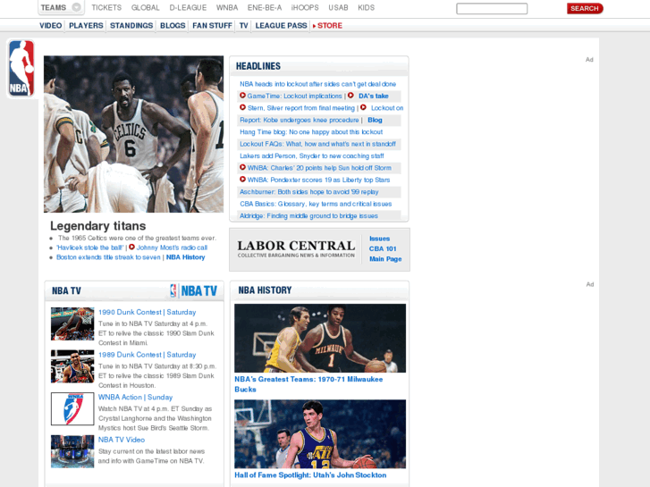Open CBA 101 link in Labor Central
This screenshot has width=650, height=487.
pos(383,248)
